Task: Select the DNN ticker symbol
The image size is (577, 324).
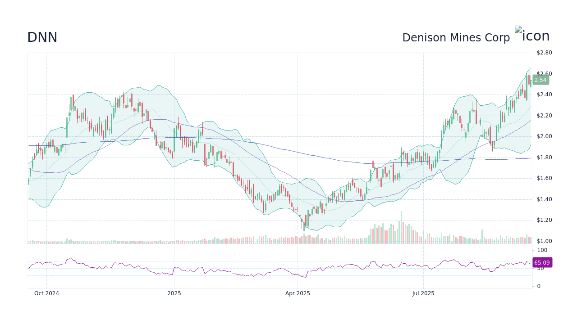Action: [x=42, y=37]
